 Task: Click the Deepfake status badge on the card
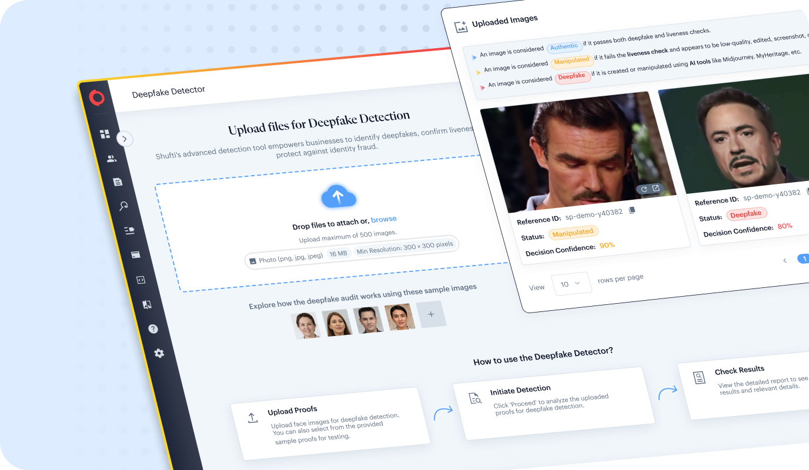pyautogui.click(x=747, y=214)
